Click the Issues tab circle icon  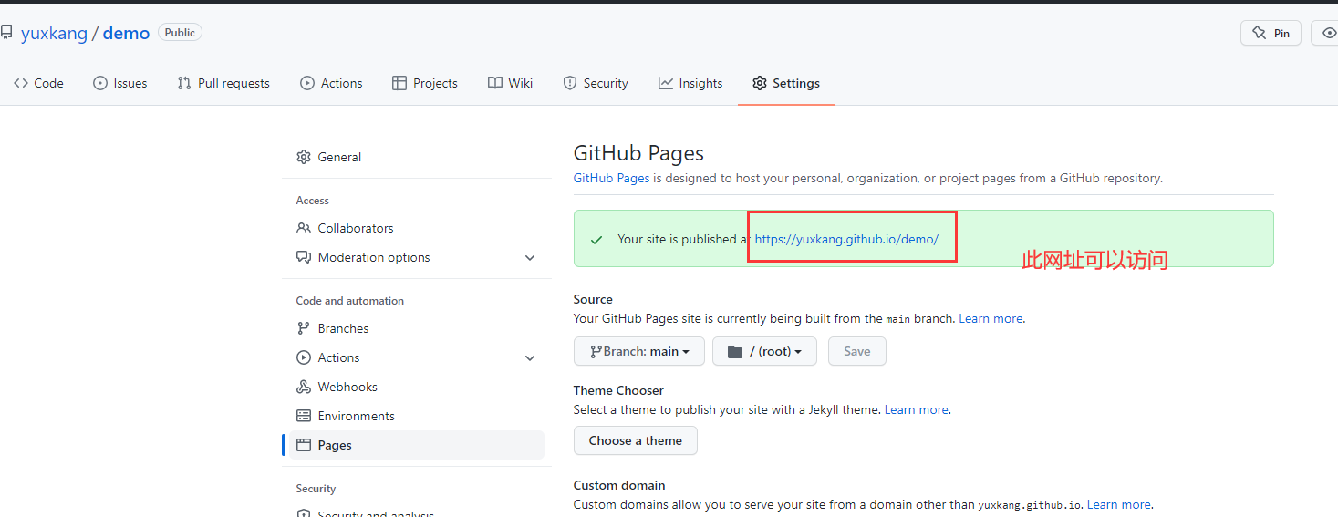[100, 83]
